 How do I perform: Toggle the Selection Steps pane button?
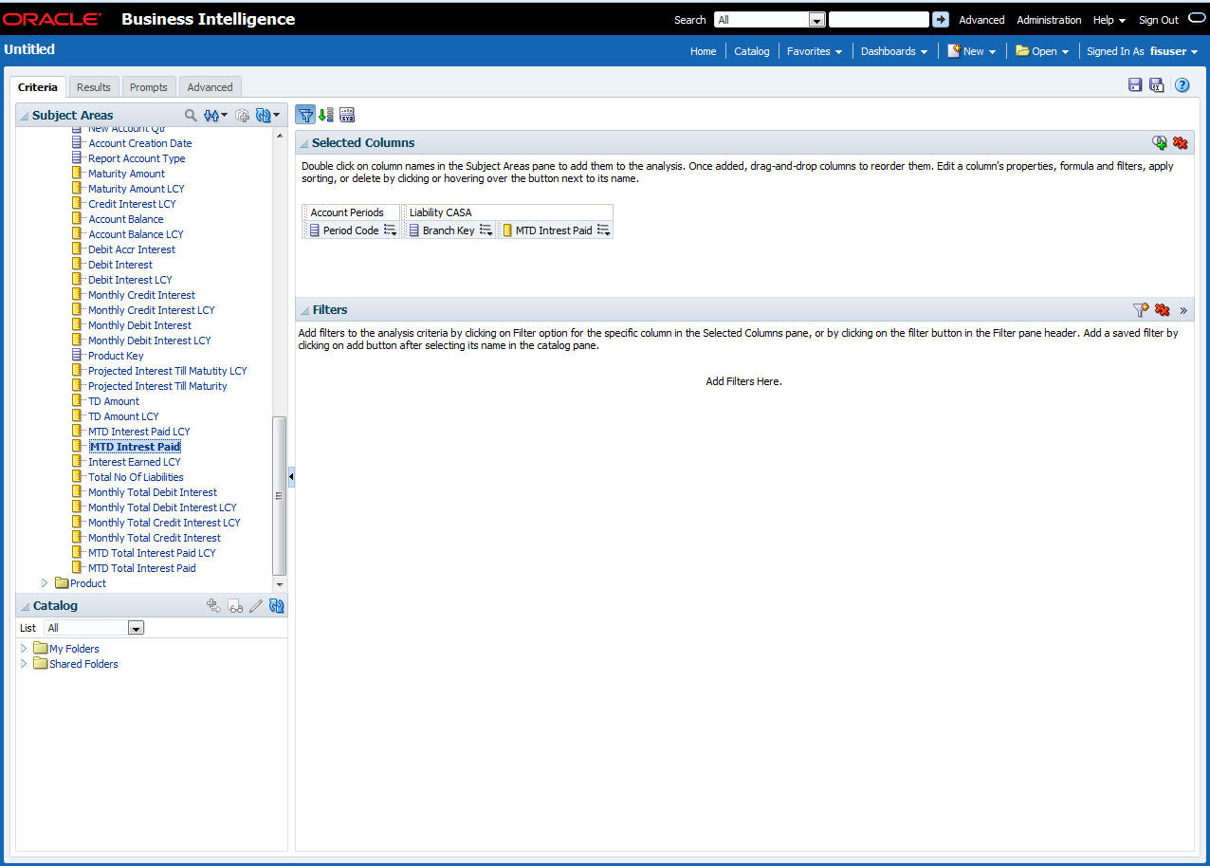click(x=326, y=115)
